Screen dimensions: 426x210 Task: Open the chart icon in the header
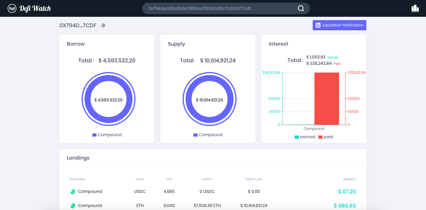[x=415, y=8]
